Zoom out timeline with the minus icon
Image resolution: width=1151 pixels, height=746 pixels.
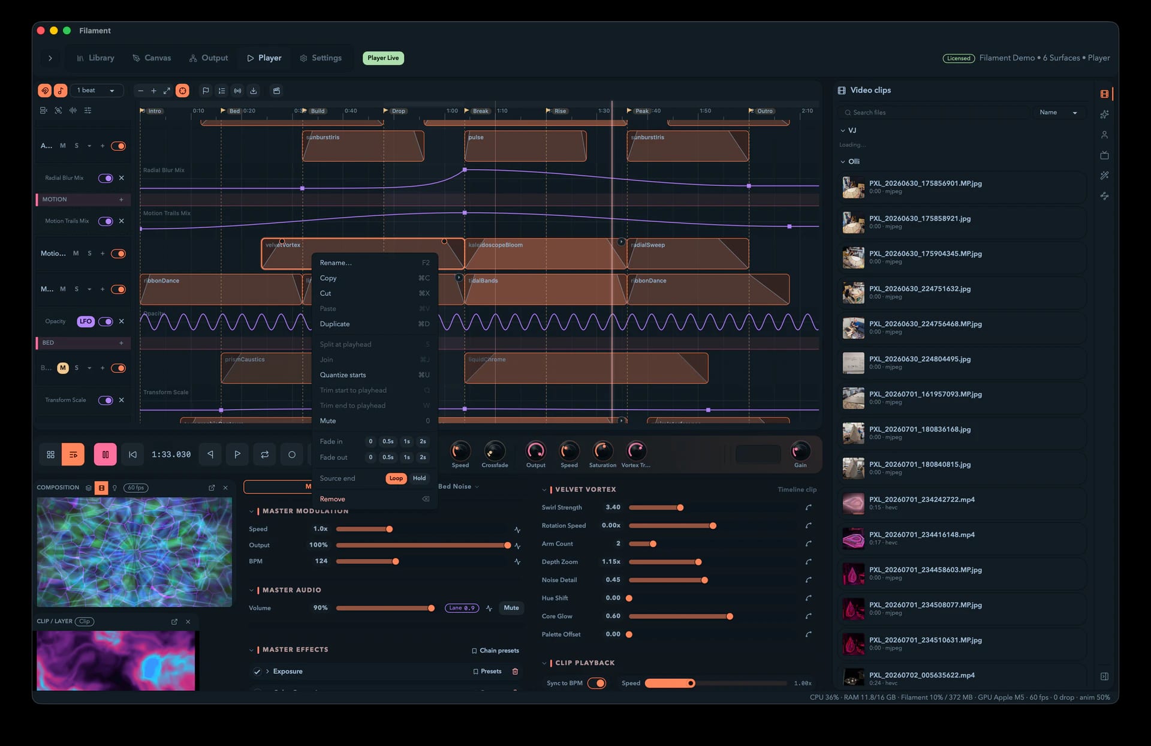[140, 91]
